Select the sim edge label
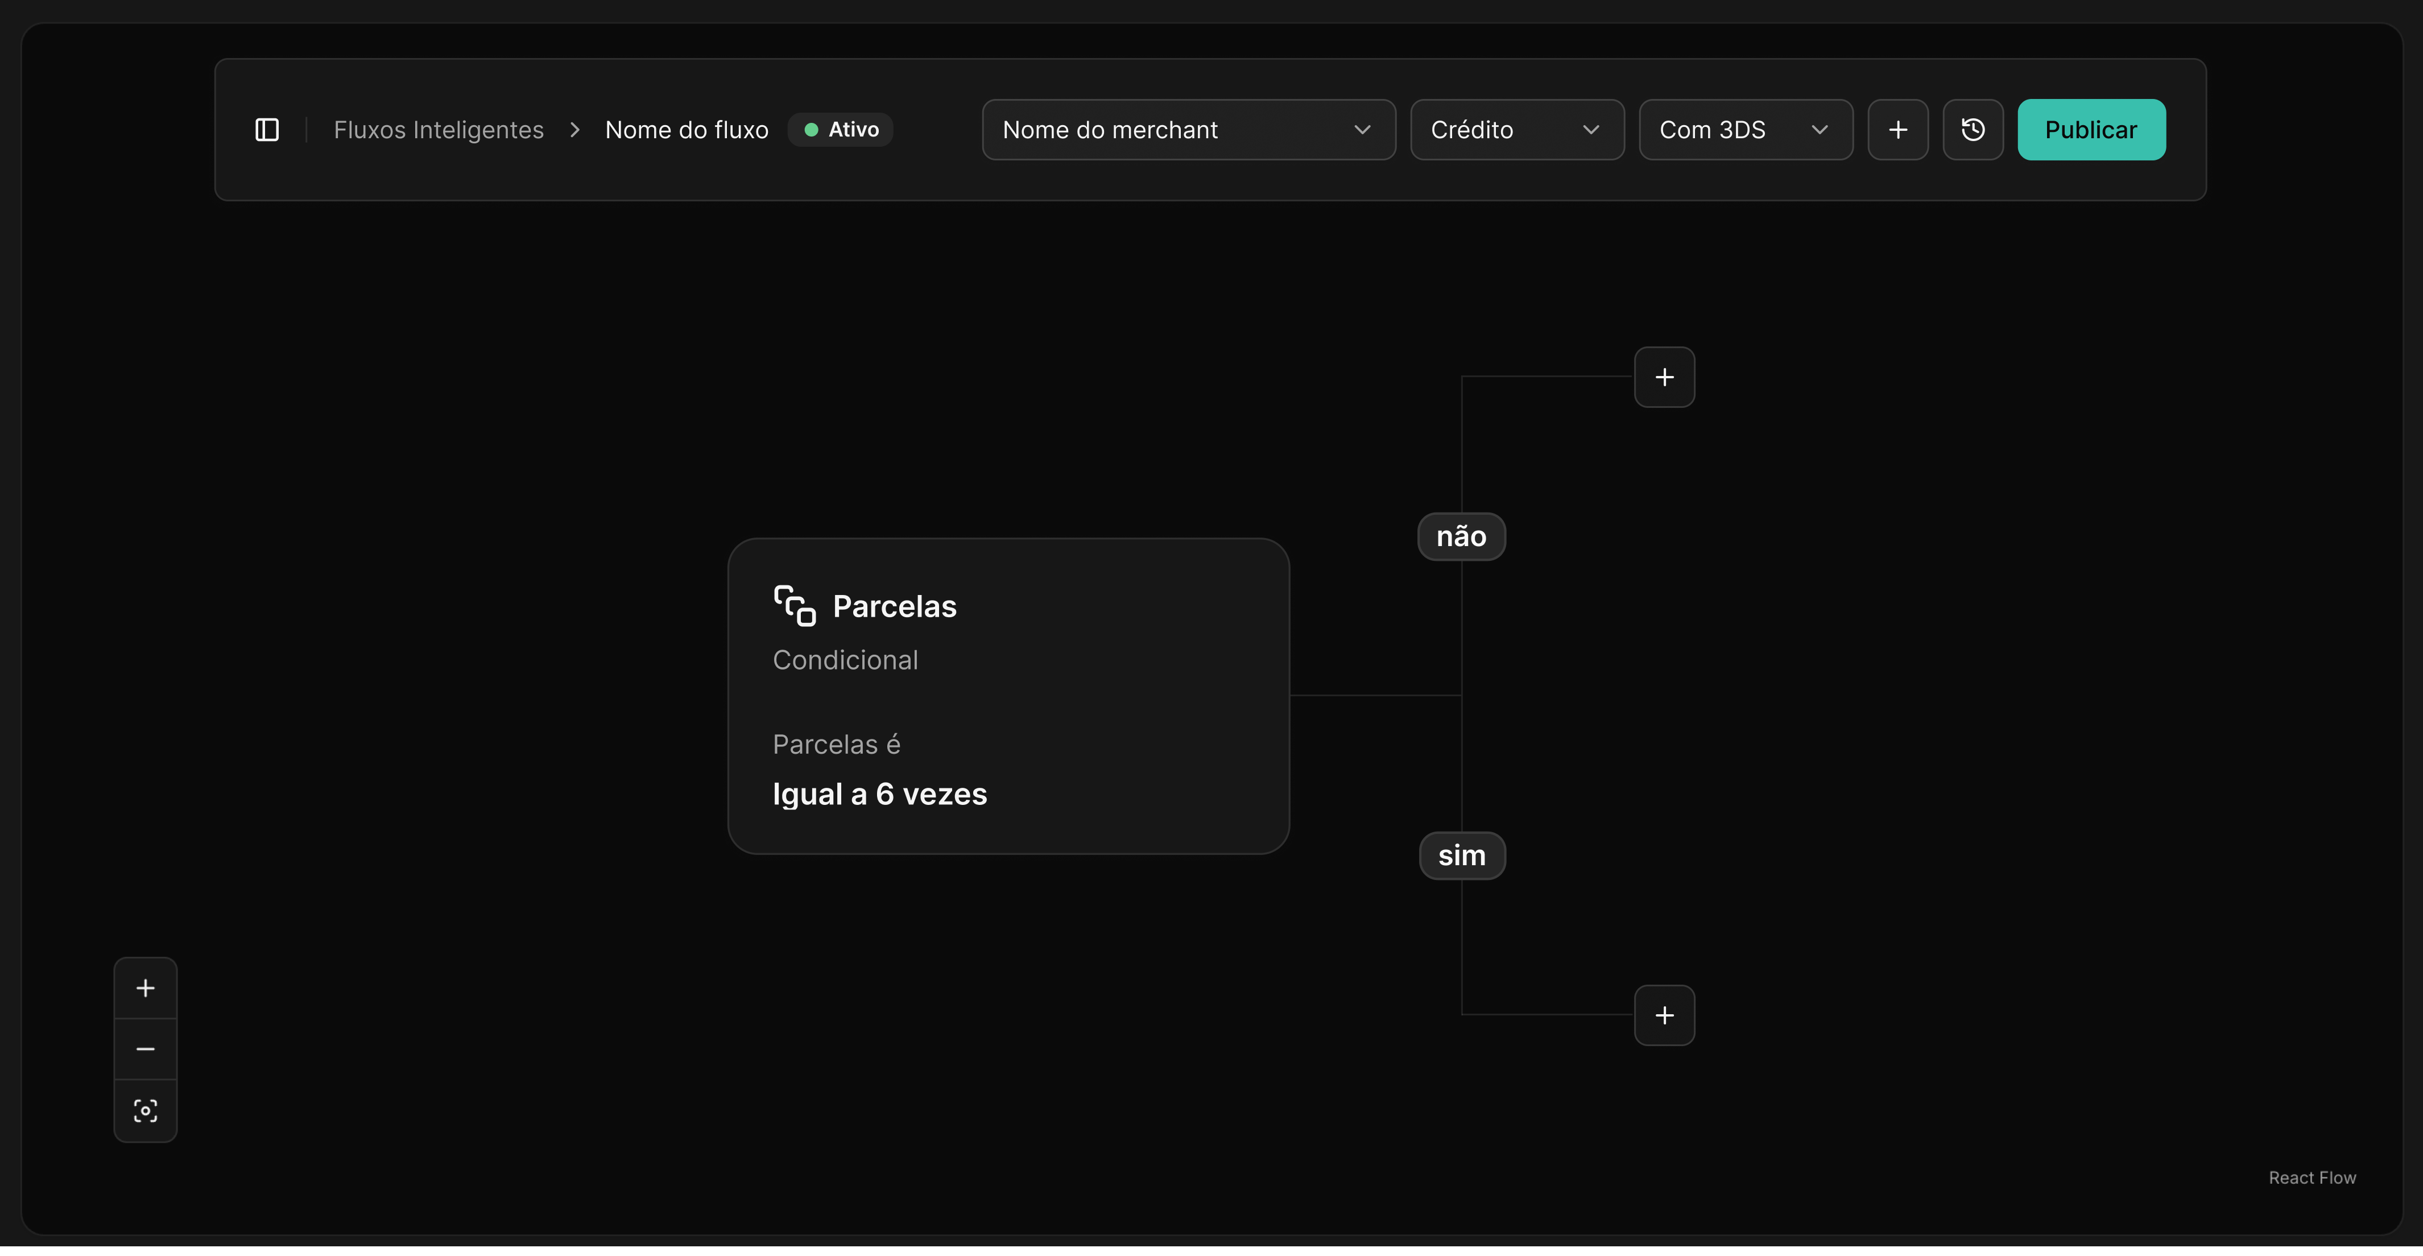 click(x=1462, y=856)
